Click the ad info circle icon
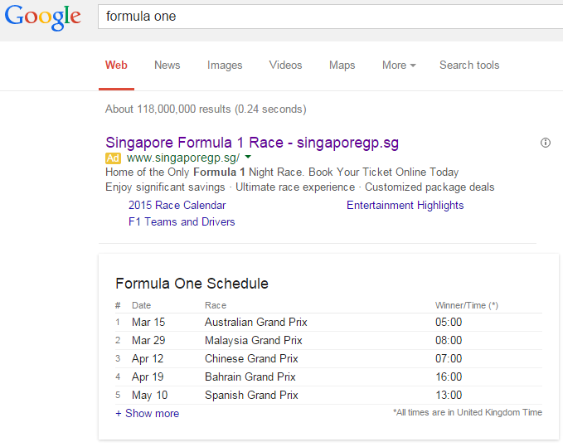Screen dimensions: 563x447 [x=546, y=143]
